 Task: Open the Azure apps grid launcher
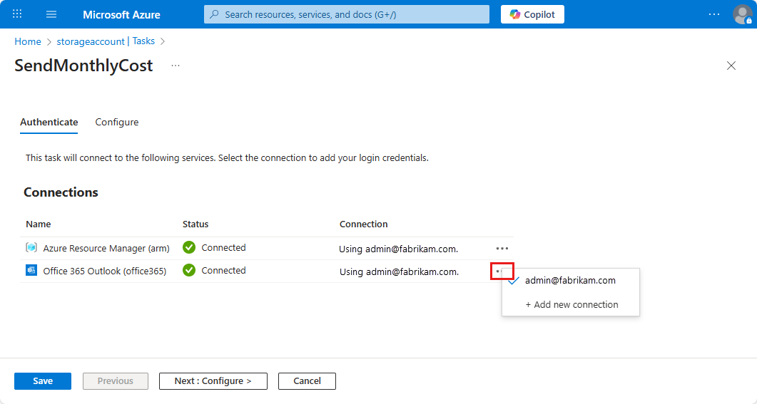click(x=17, y=14)
